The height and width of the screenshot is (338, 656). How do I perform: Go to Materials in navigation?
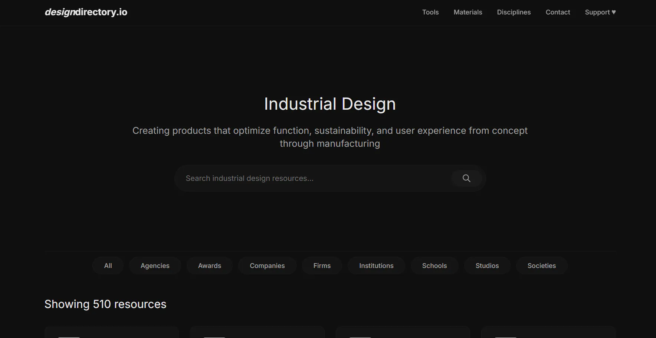point(468,12)
